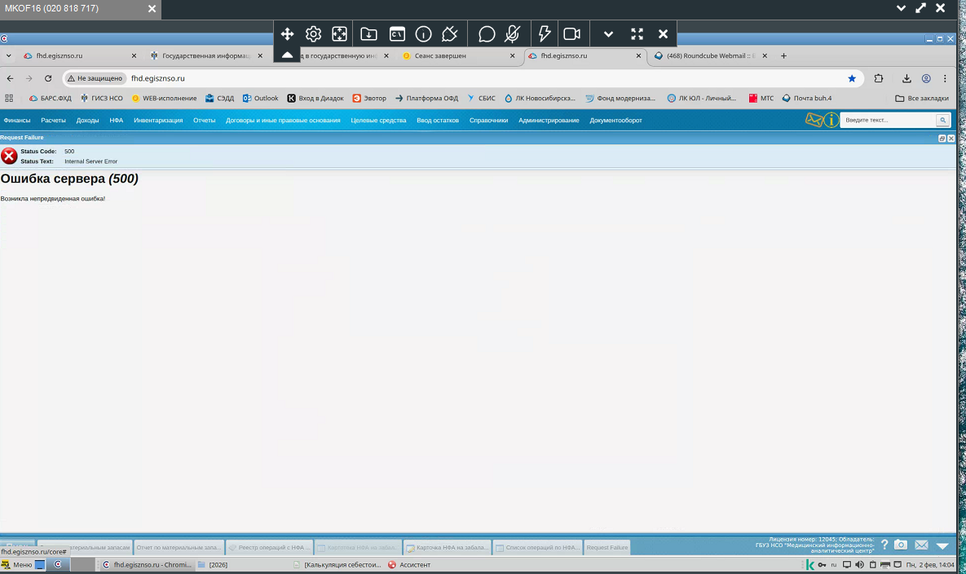Open the Финансы menu

coord(16,120)
